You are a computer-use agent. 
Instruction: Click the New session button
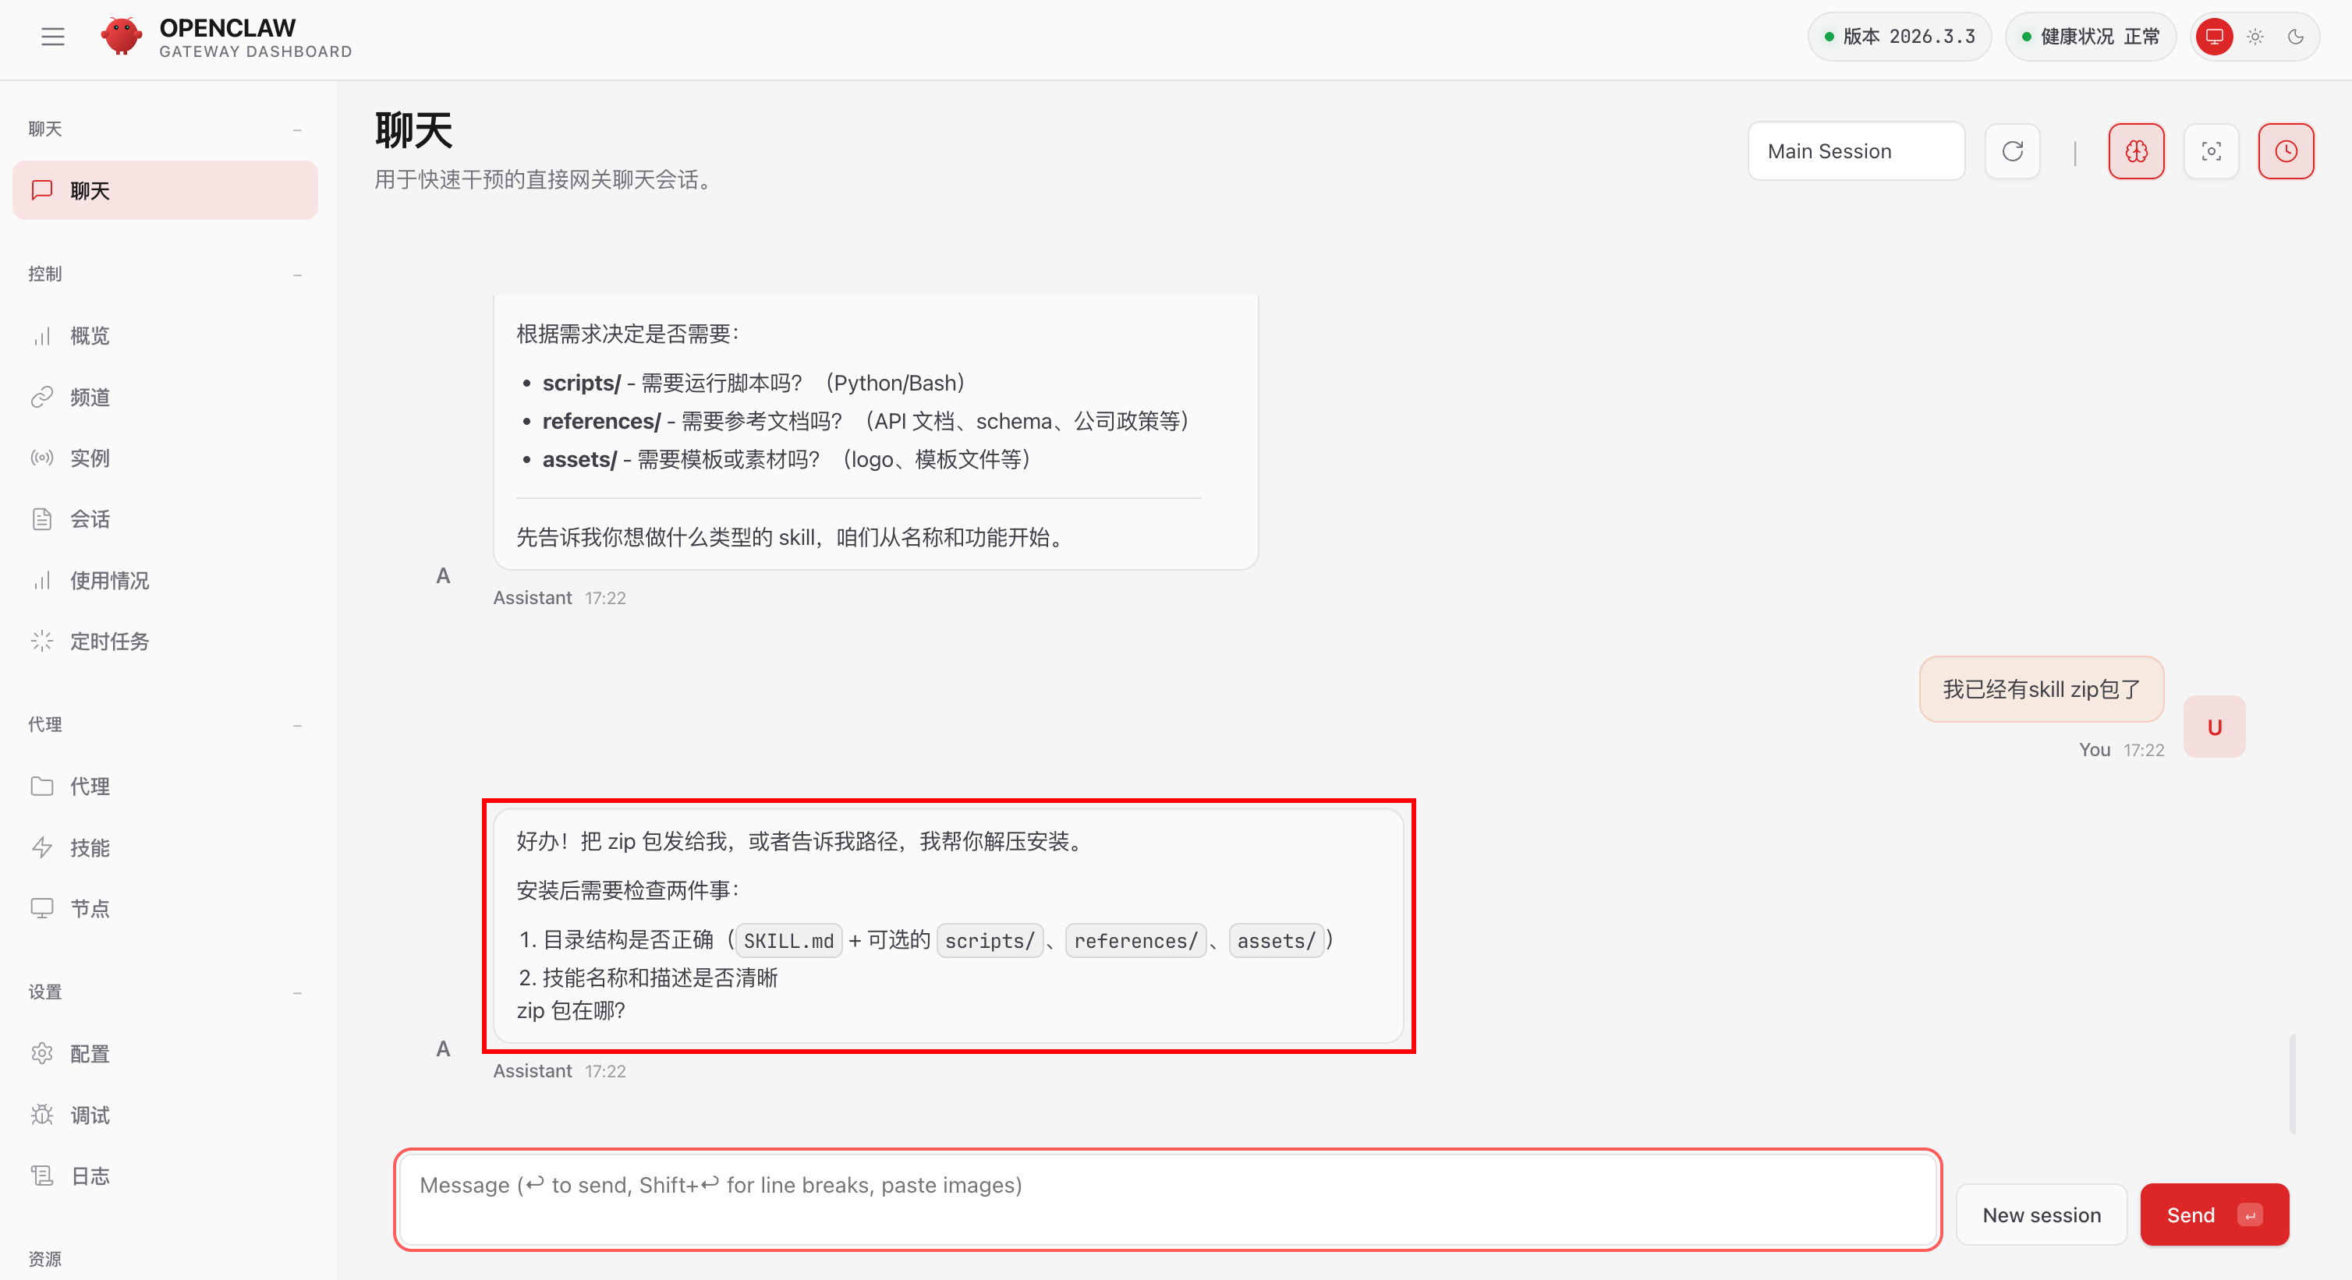click(x=2041, y=1215)
